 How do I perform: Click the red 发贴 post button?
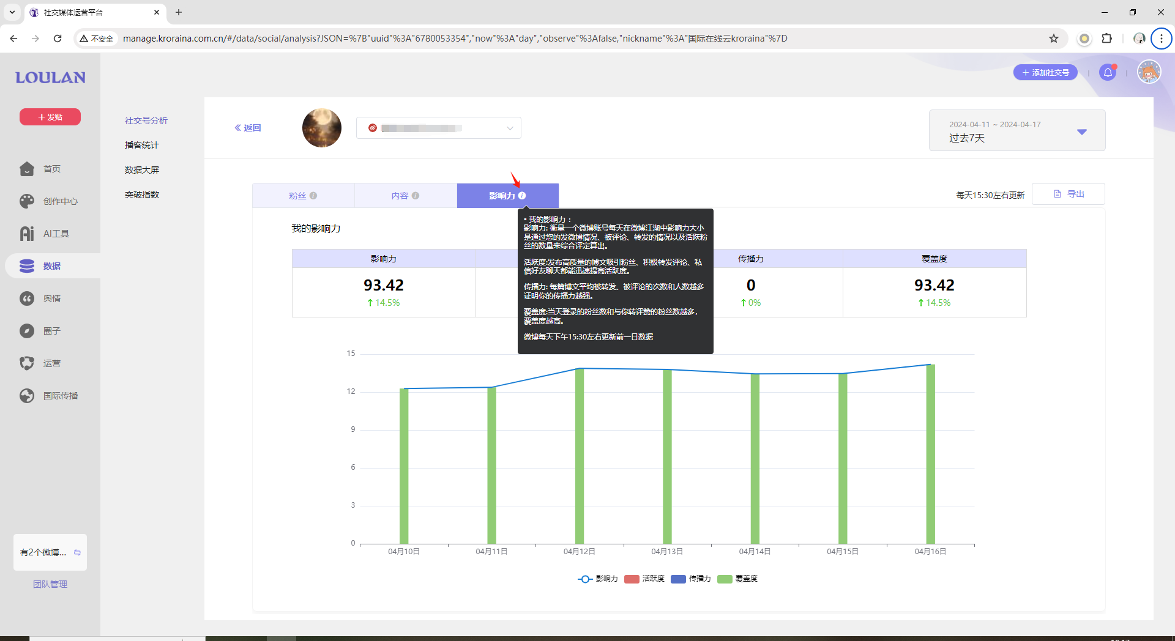pyautogui.click(x=50, y=117)
